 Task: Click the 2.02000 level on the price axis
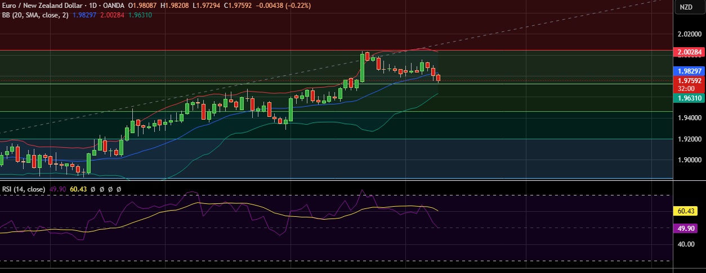coord(689,34)
